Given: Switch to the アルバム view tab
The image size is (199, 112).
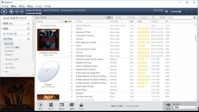Looking at the screenshot, I should coord(119,17).
